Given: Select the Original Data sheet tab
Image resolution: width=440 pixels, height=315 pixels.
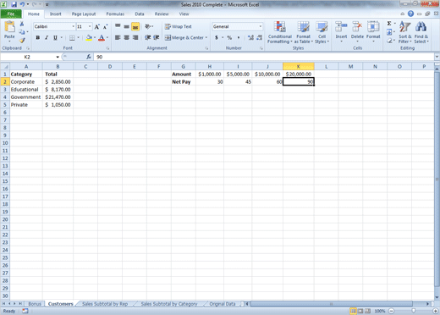Looking at the screenshot, I should (223, 304).
